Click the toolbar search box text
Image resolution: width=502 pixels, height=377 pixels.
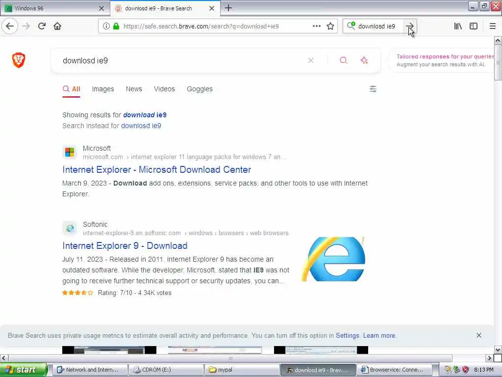(x=376, y=27)
